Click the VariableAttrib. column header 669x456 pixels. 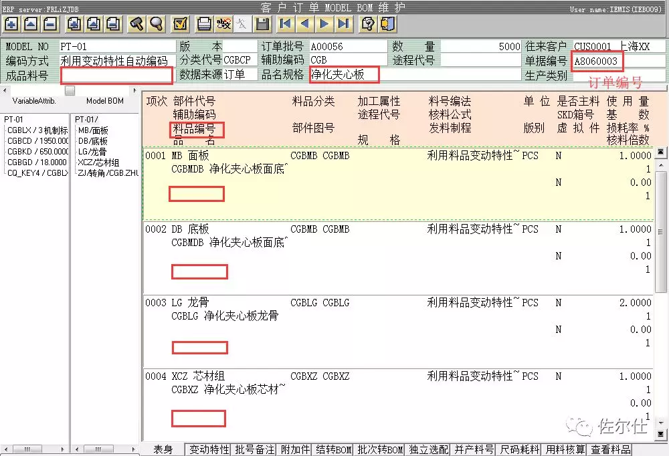pos(34,101)
